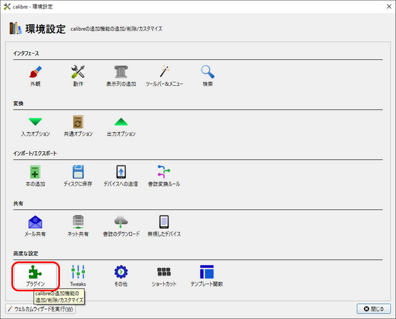Open ショートカット keyboard settings
The image size is (396, 319).
coord(164,276)
